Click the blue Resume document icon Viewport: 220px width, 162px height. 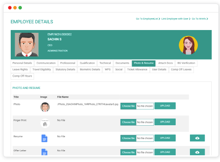(44, 138)
